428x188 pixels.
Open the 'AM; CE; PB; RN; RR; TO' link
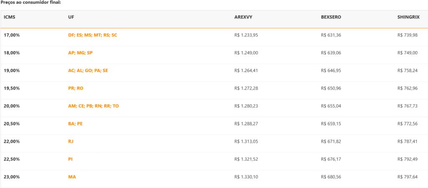93,106
